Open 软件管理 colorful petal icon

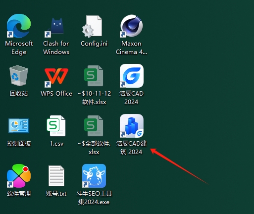click(x=19, y=176)
